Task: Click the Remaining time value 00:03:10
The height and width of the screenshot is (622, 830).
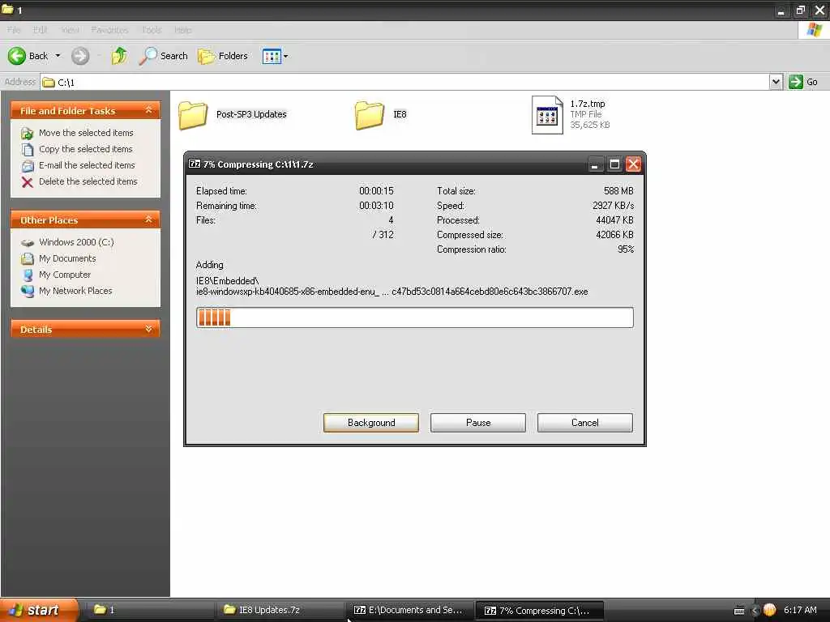Action: click(376, 205)
